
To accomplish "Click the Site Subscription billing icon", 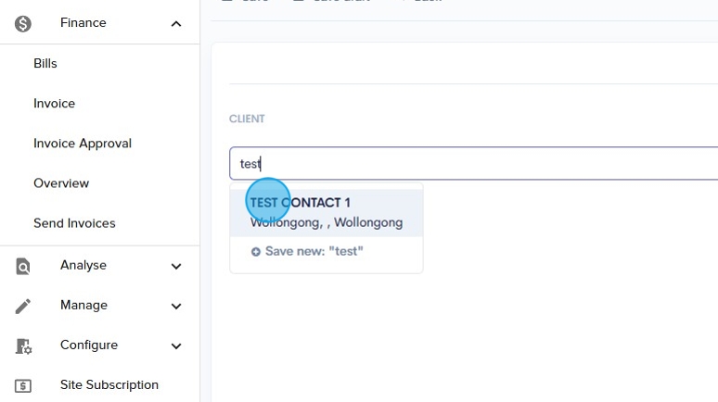I will [23, 385].
